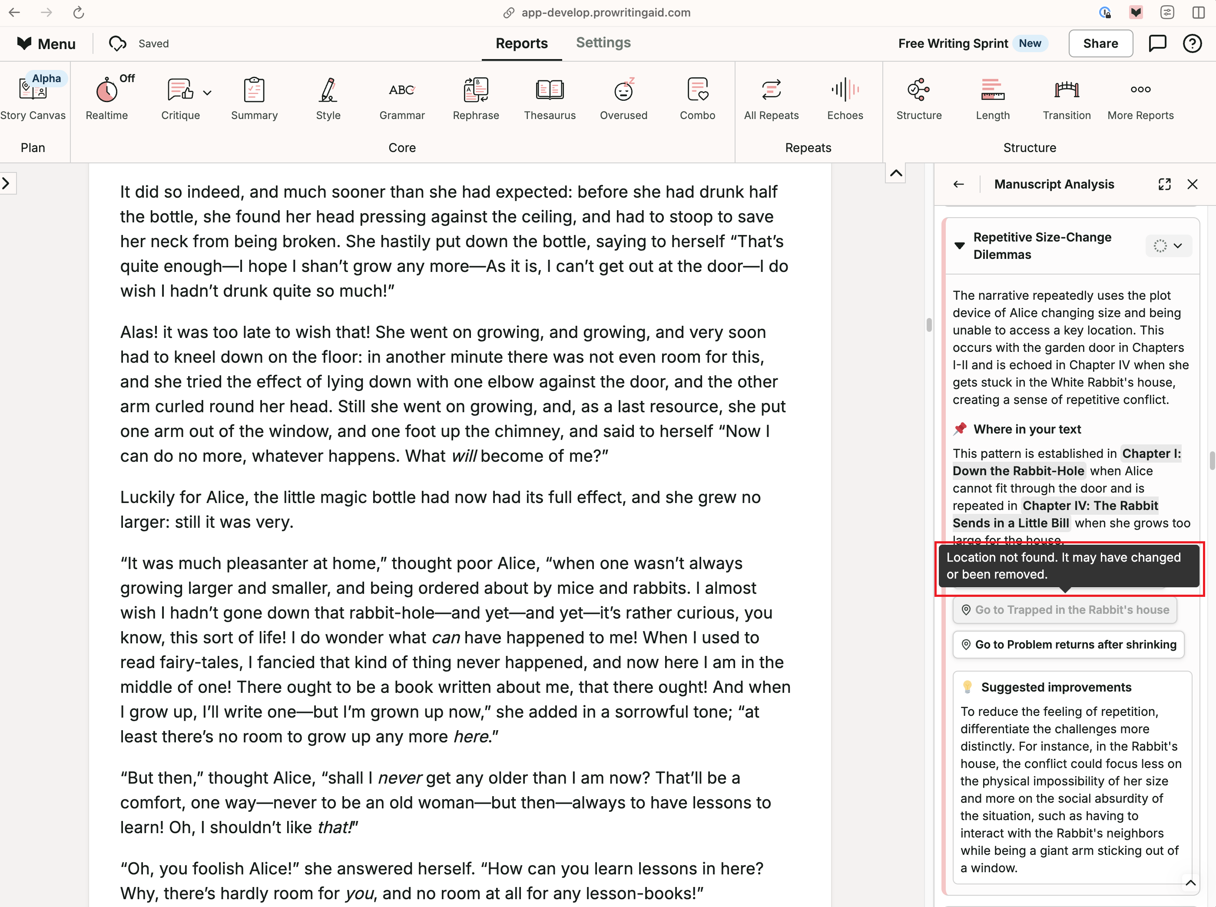Click the Share button
The width and height of the screenshot is (1216, 907).
point(1100,43)
